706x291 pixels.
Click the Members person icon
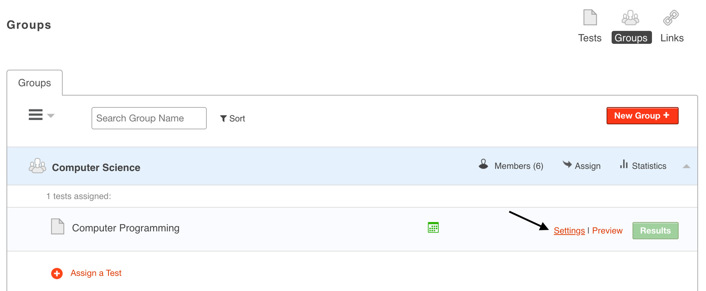pos(483,165)
